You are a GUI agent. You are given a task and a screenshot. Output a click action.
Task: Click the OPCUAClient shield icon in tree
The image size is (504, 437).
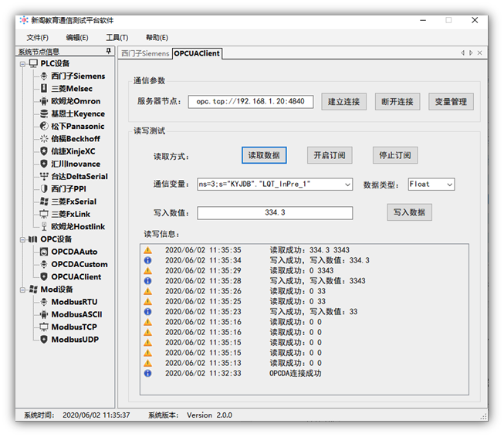44,276
